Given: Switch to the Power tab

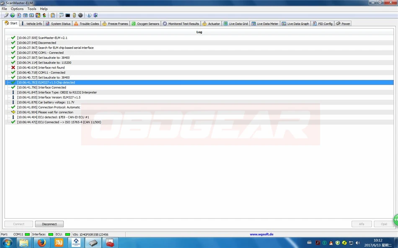Looking at the screenshot, I should 343,23.
